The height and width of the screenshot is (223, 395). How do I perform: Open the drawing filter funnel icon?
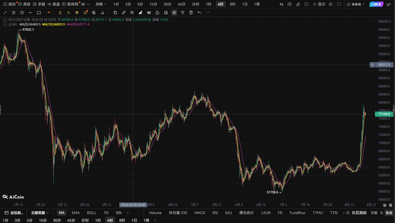click(183, 13)
